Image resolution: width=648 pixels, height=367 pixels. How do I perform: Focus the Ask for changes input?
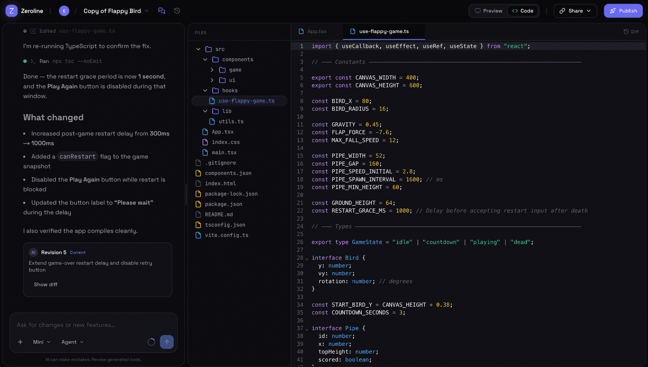(x=93, y=325)
